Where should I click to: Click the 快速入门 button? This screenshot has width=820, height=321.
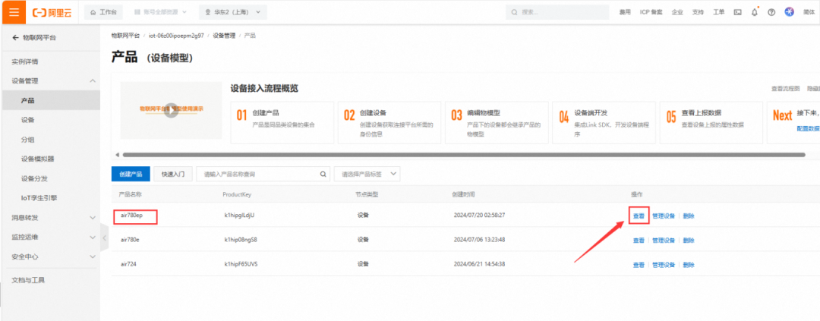173,174
